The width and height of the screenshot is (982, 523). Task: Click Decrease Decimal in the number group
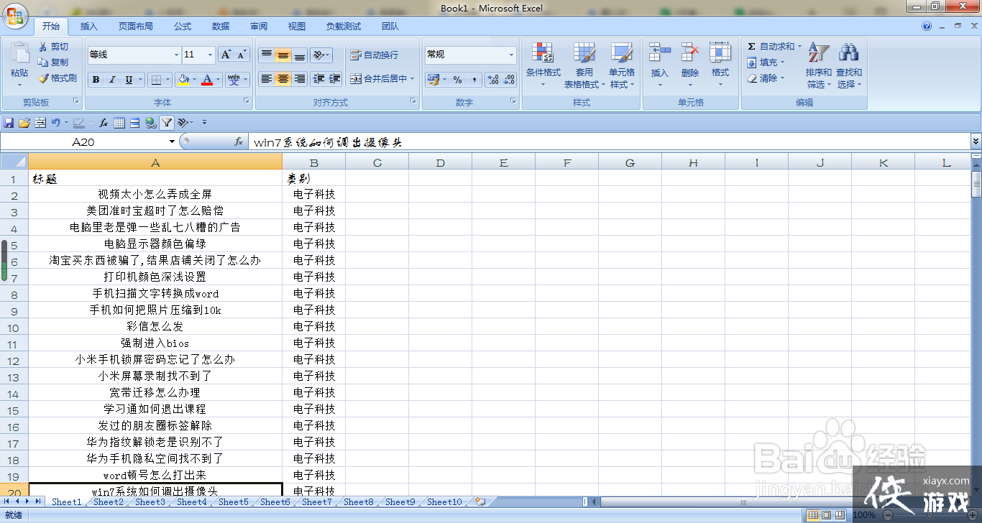pyautogui.click(x=509, y=80)
